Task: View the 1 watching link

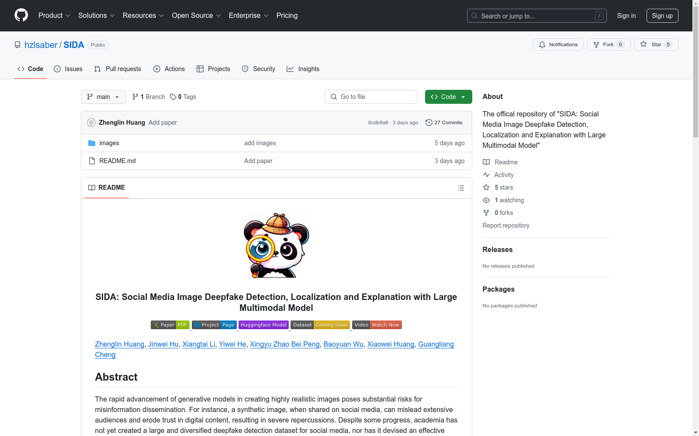Action: click(x=503, y=200)
